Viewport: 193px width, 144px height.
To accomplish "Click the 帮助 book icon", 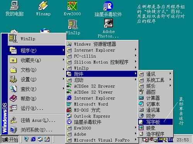I will point(13,98).
